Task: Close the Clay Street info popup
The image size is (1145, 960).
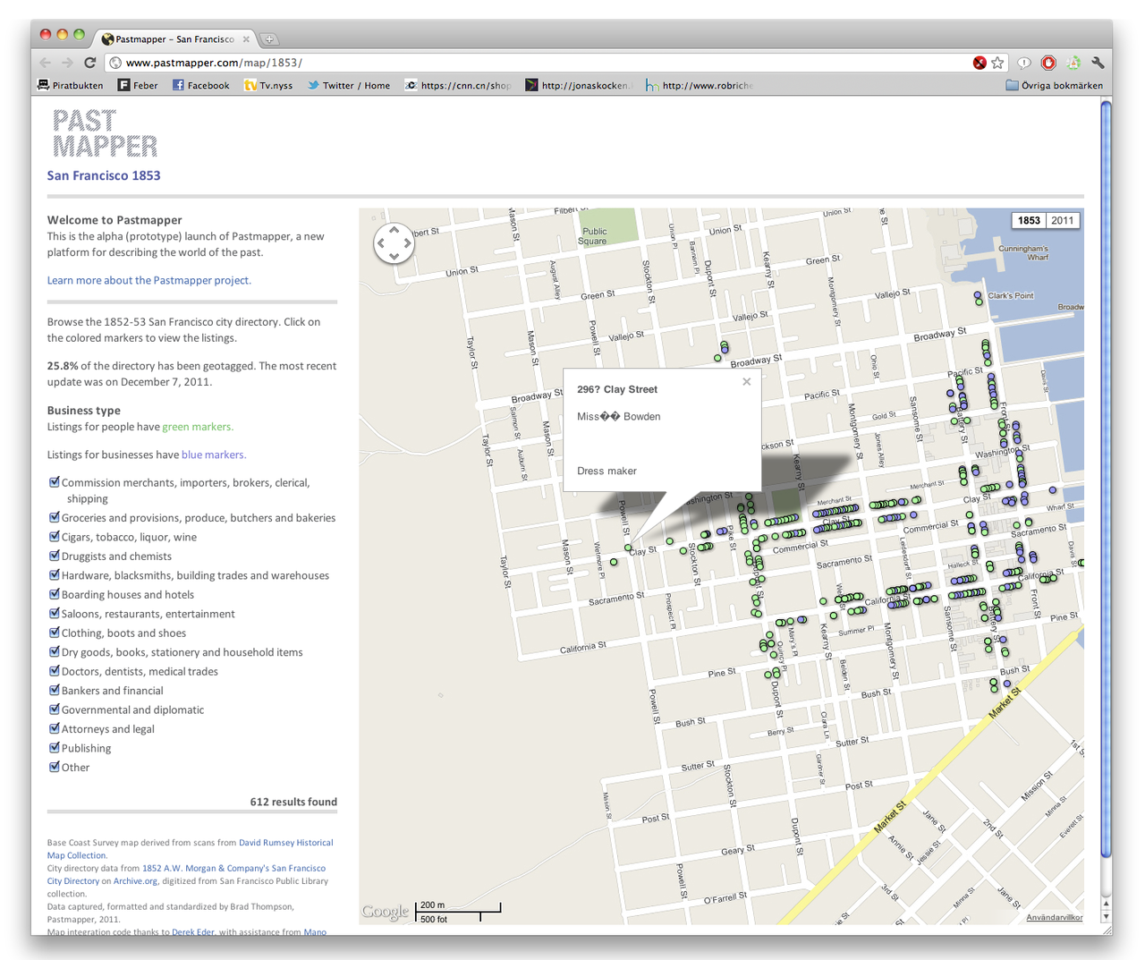Action: coord(747,382)
